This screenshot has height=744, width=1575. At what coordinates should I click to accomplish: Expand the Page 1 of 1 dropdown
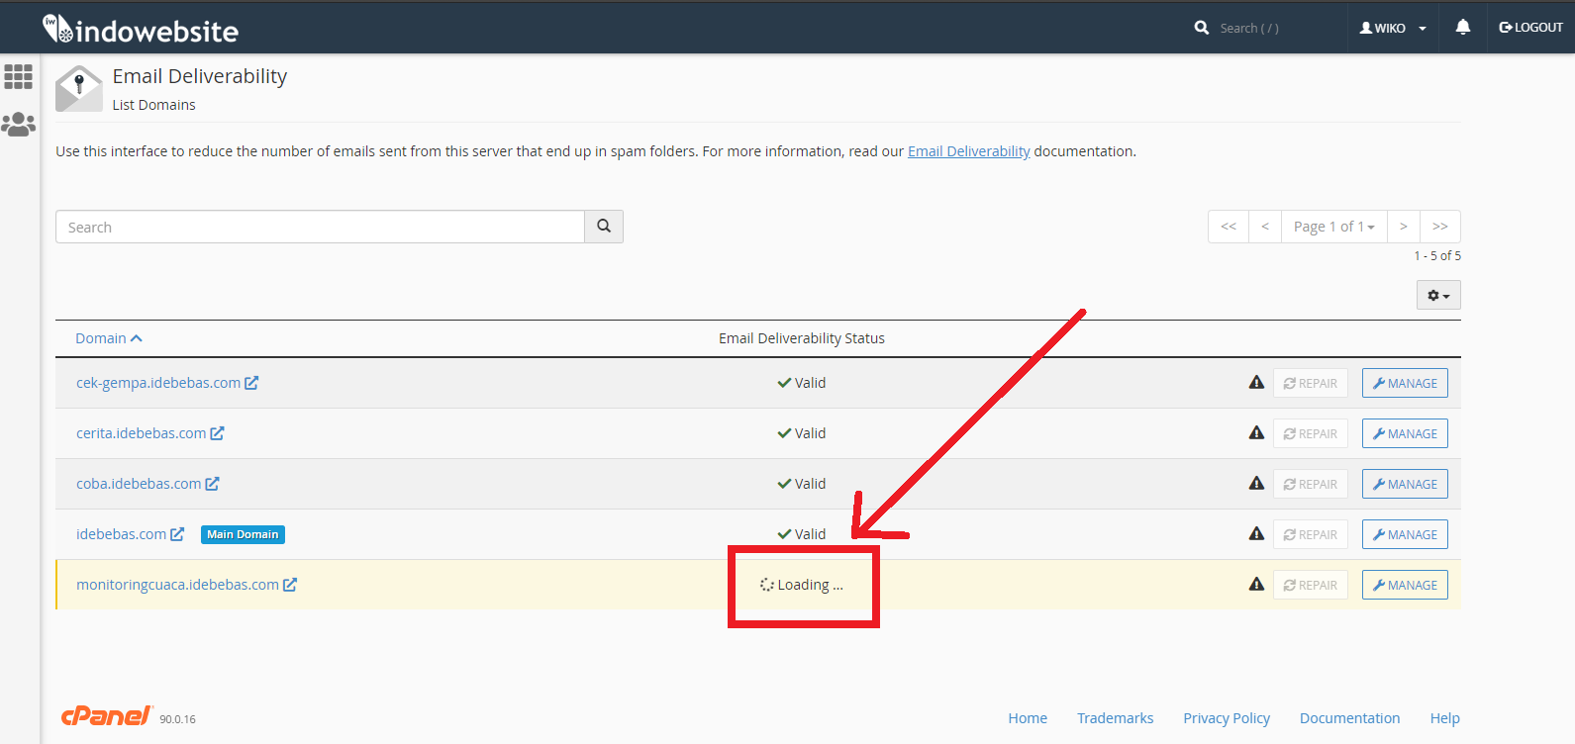tap(1333, 227)
